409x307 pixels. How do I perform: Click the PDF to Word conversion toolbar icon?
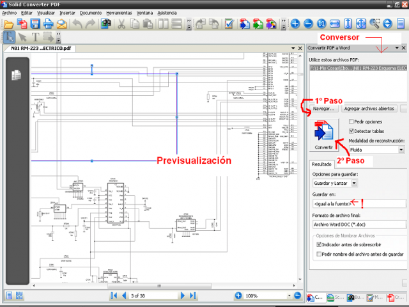click(x=245, y=24)
